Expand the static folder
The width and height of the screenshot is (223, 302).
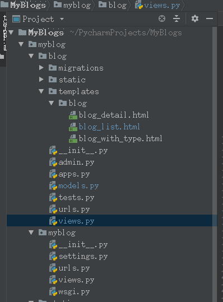tap(41, 80)
